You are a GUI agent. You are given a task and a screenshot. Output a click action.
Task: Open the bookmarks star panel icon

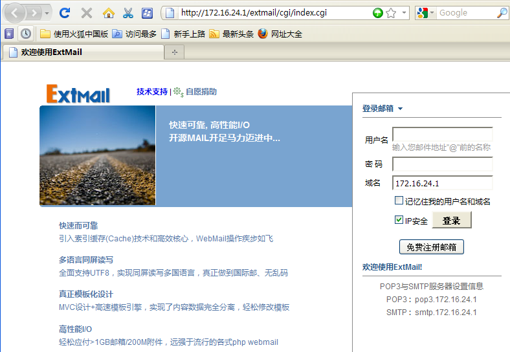[x=9, y=34]
